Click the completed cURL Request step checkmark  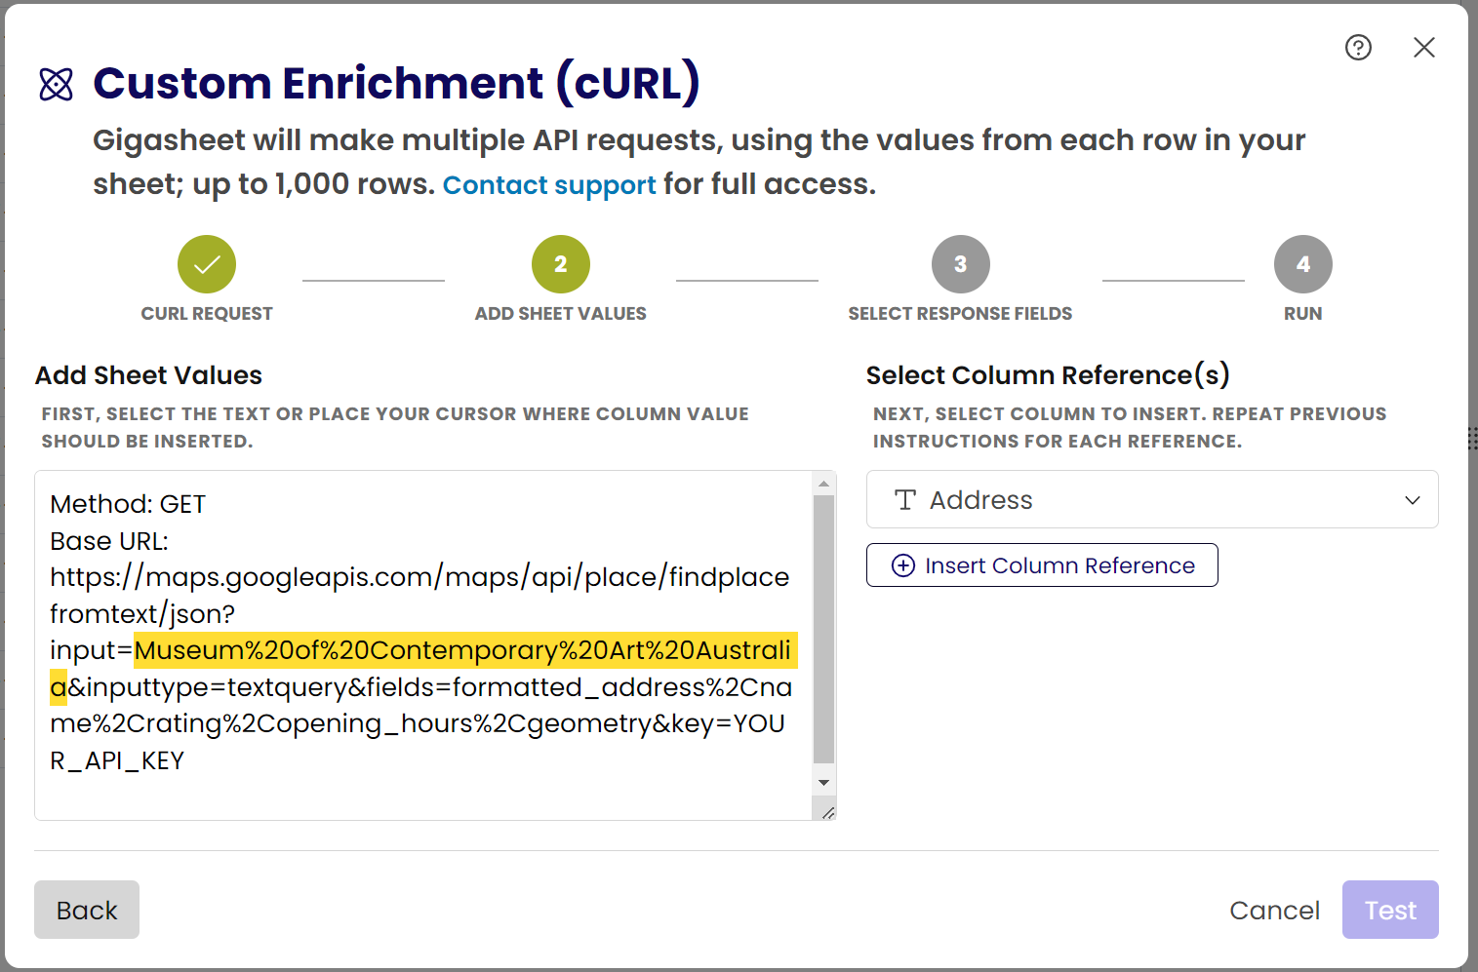tap(207, 264)
